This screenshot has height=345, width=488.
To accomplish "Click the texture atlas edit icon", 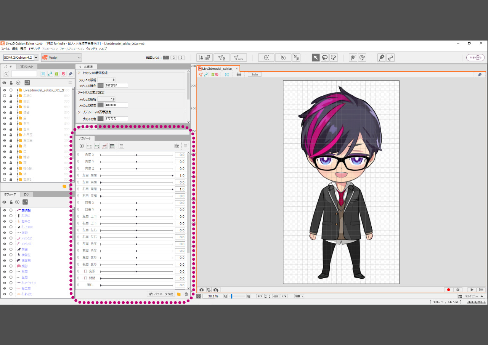I will tap(205, 58).
